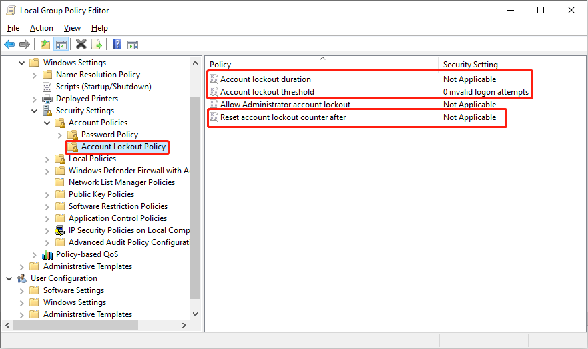Screen dimensions: 588x349
Task: Expand the Password Policy node
Action: coord(60,135)
